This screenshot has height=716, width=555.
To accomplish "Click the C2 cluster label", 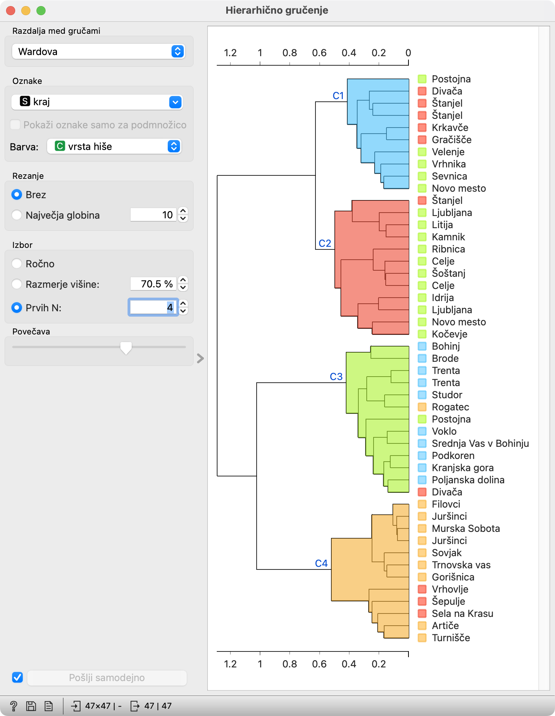I will [x=325, y=243].
